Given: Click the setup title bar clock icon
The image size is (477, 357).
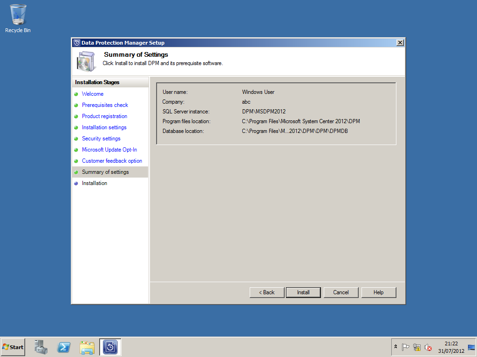Looking at the screenshot, I should (x=77, y=43).
